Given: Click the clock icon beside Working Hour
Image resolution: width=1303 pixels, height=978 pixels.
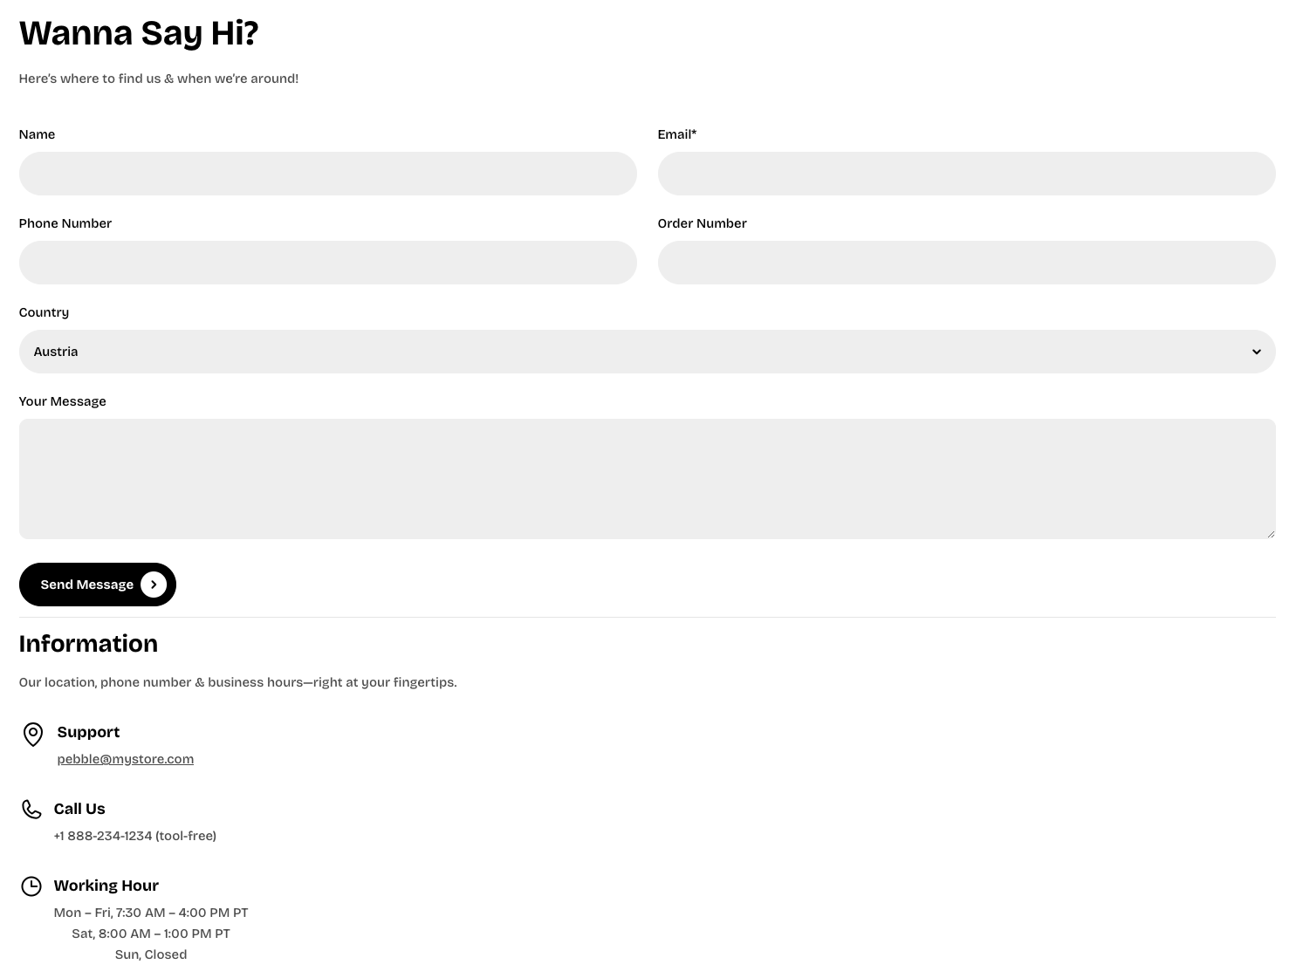Looking at the screenshot, I should (x=31, y=886).
